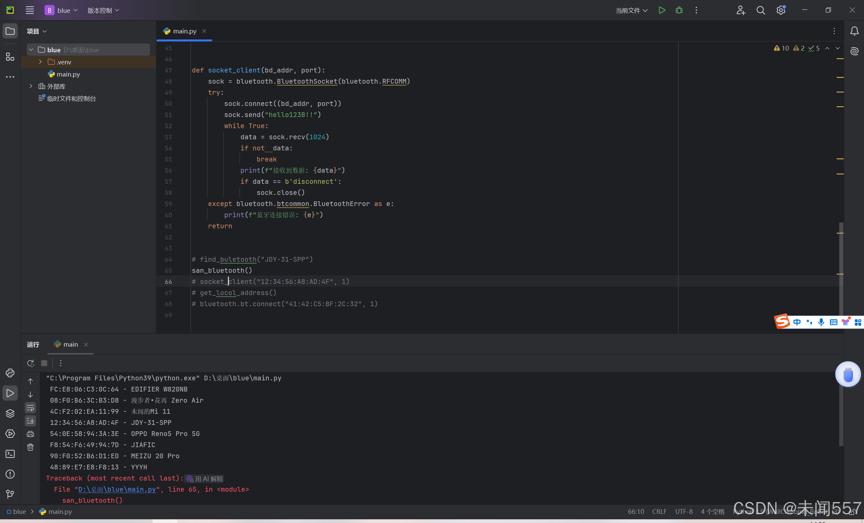864x523 pixels.
Task: Open the Python Packages layers icon
Action: click(10, 413)
